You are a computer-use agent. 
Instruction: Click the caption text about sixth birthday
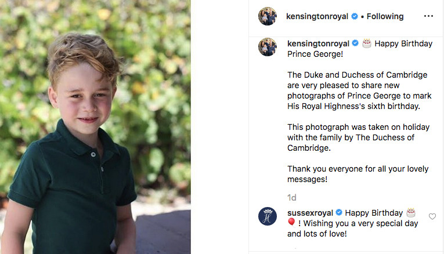tap(359, 96)
